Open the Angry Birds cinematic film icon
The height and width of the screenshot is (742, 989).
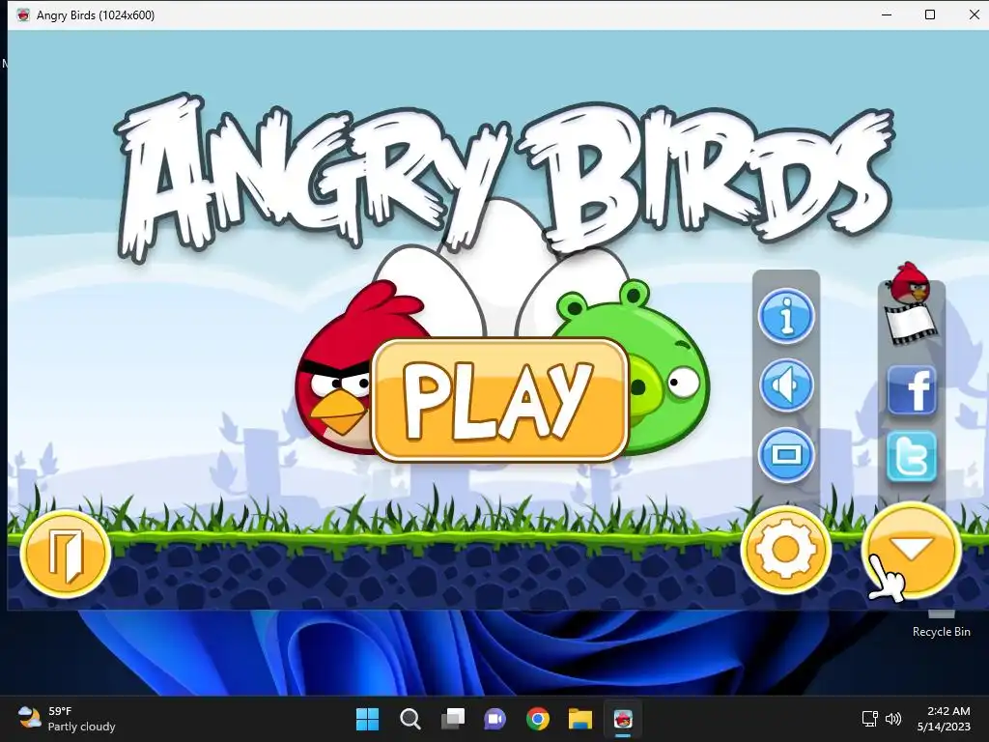[911, 302]
